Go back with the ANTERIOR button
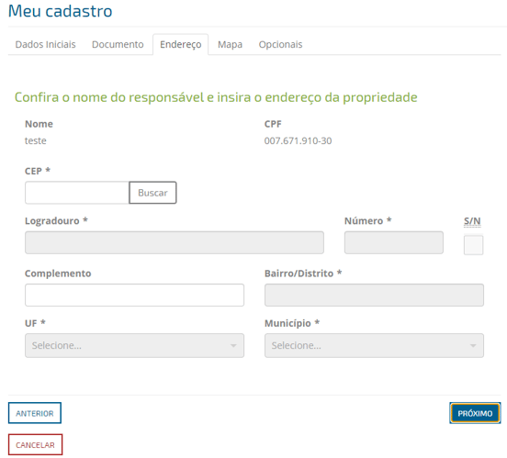 35,413
